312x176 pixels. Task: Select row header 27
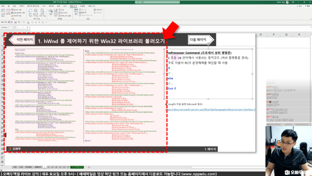tap(2, 158)
